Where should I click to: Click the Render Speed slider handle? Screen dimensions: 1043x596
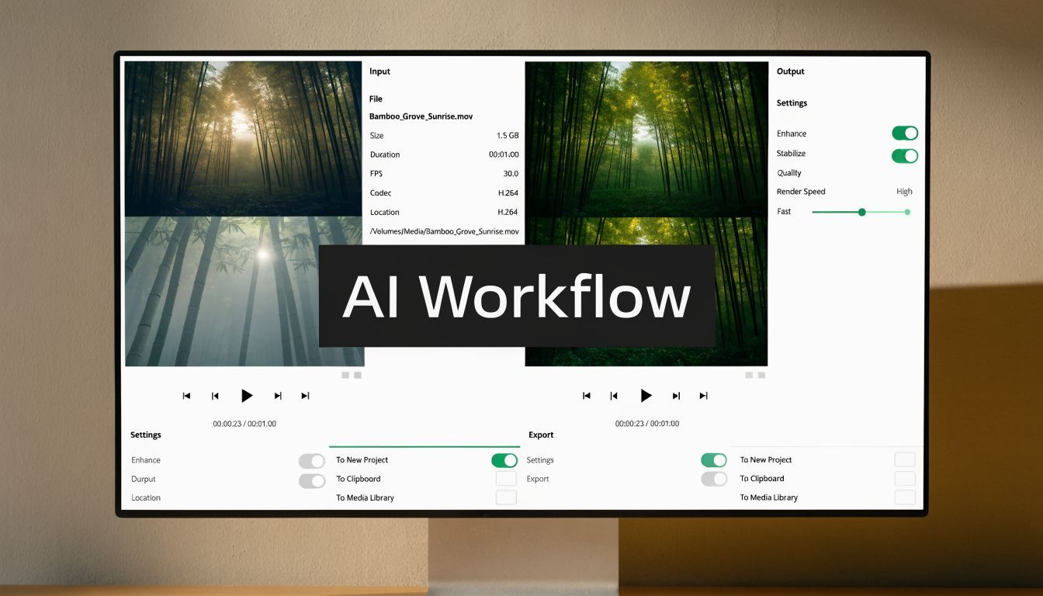point(861,211)
